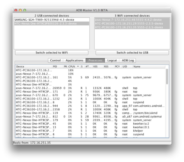Select HTC-PC36100 172.16.251.35 WiFi device
Viewport: 184px width, 162px height.
tap(132, 27)
